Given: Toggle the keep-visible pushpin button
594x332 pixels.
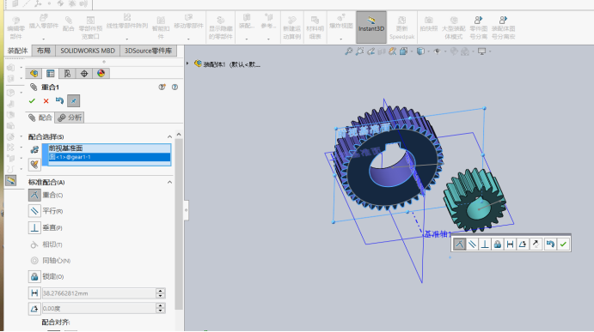Looking at the screenshot, I should (73, 101).
